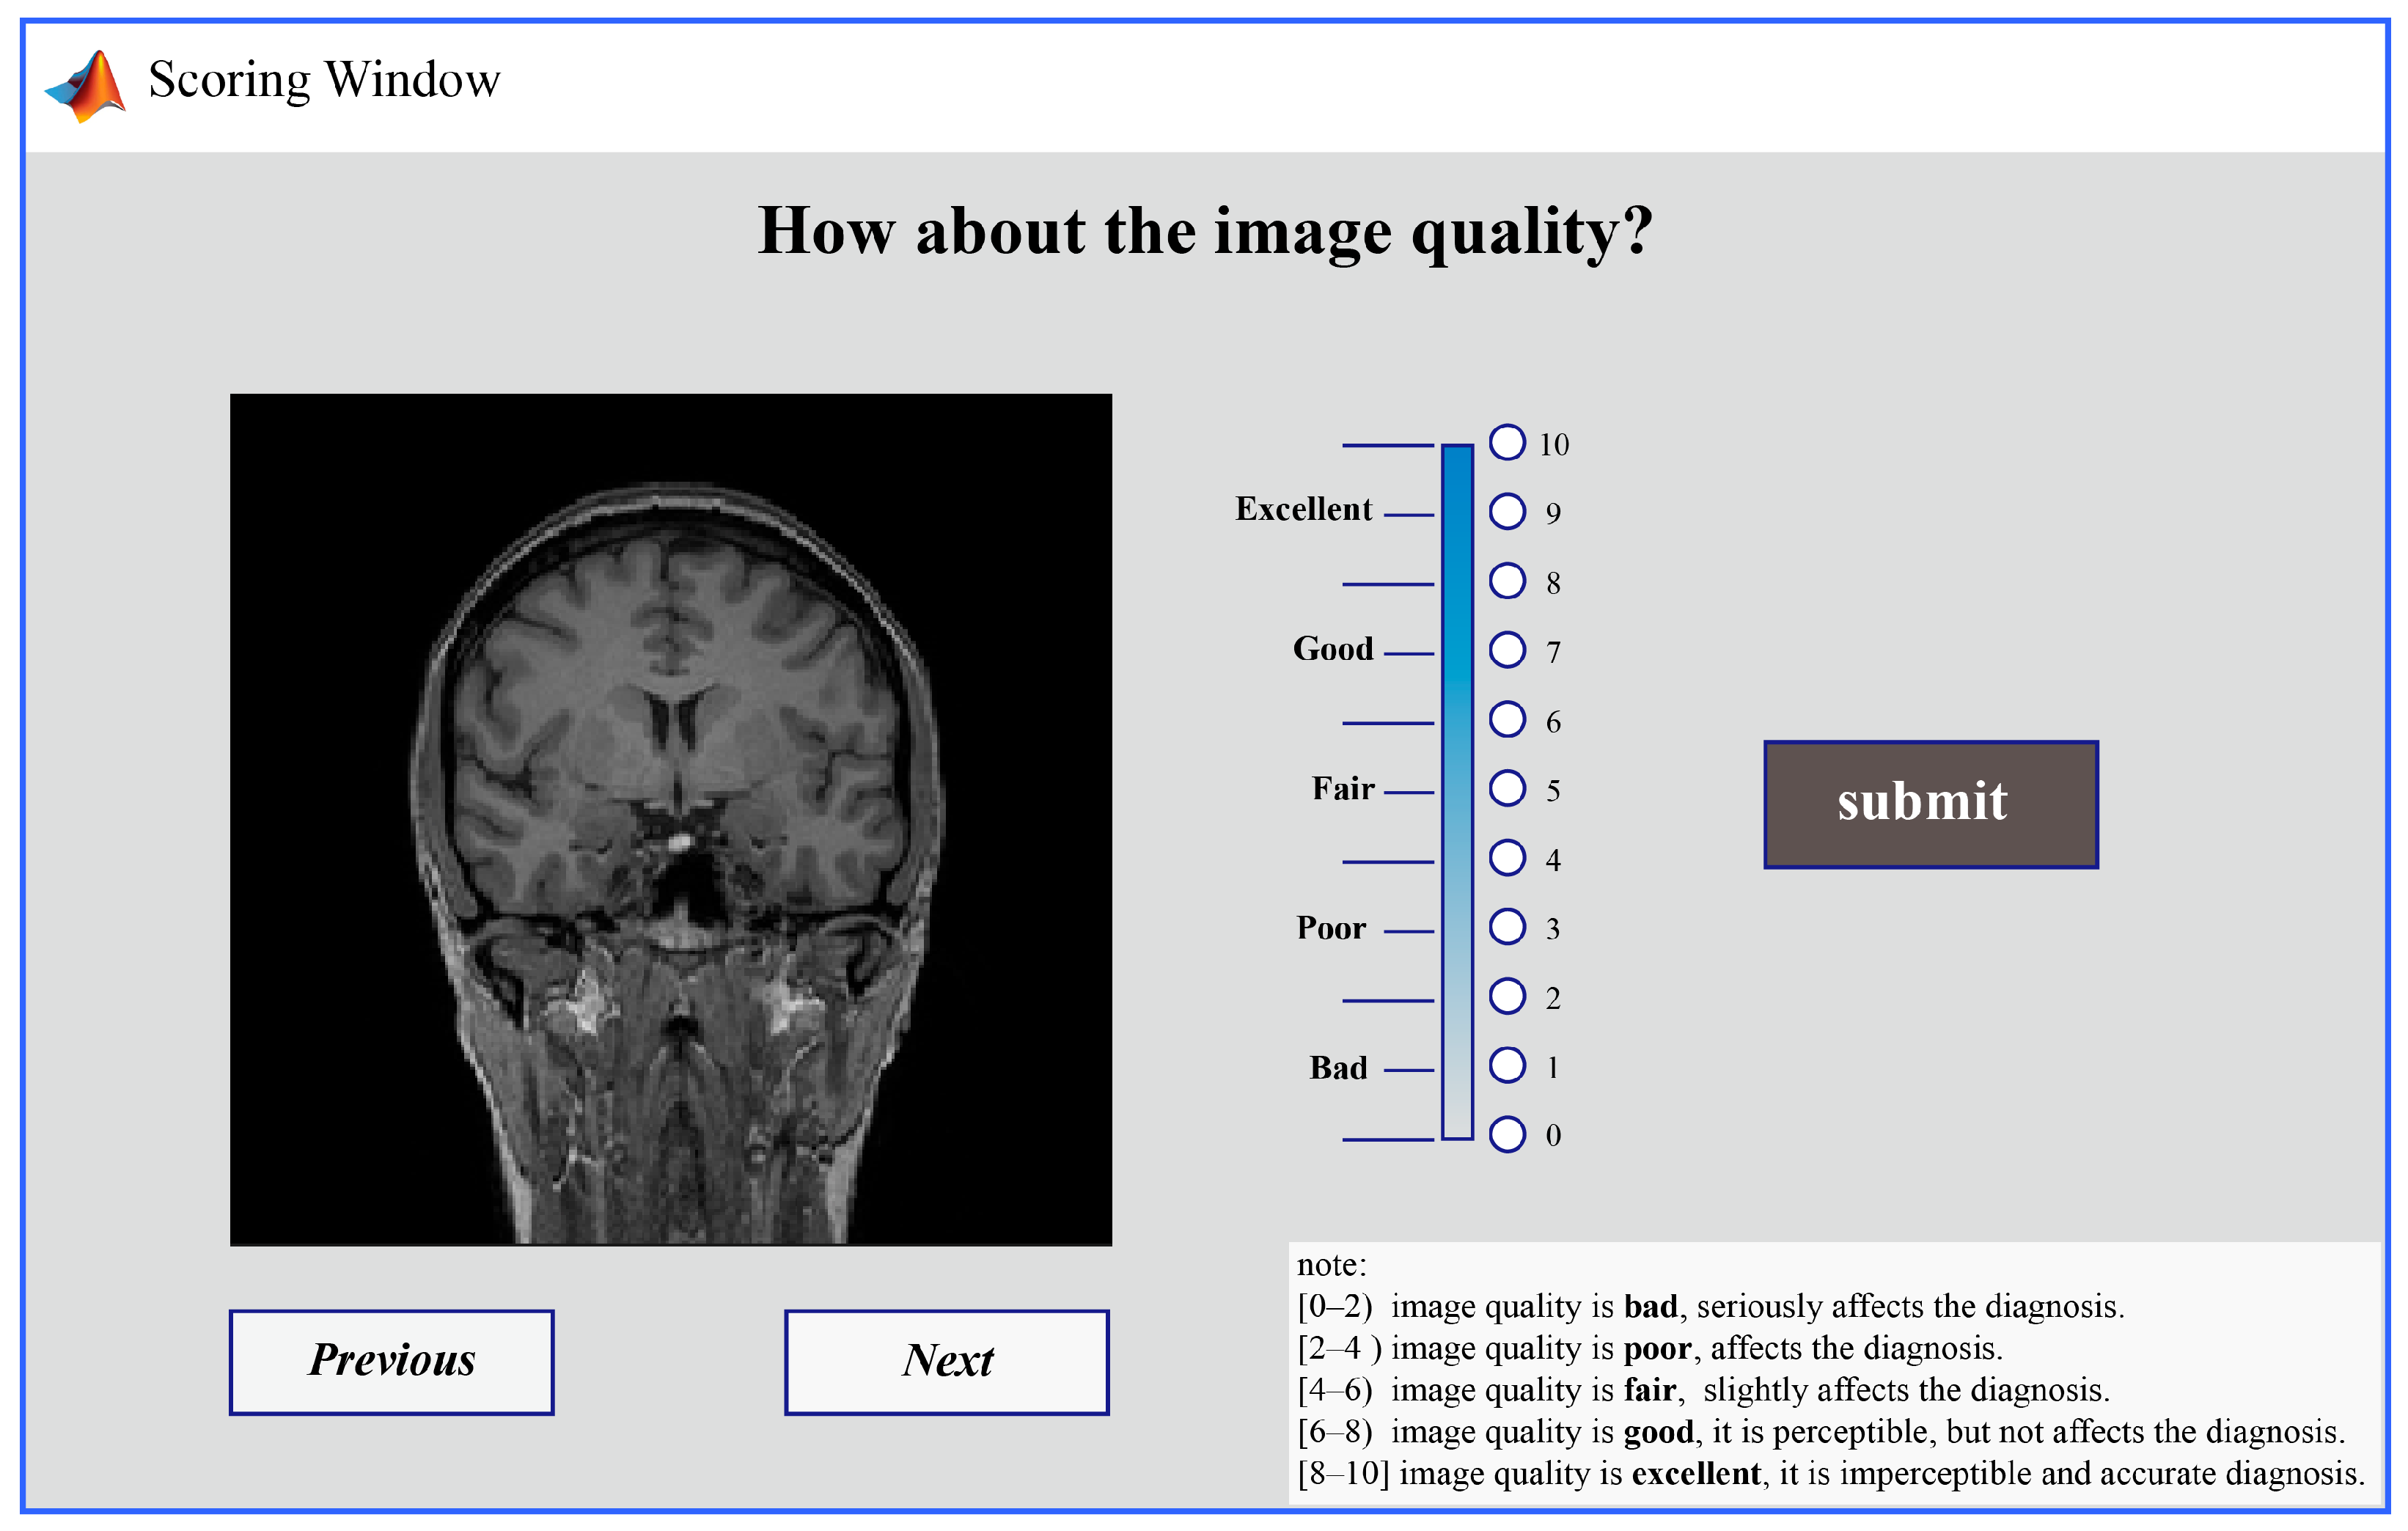
Task: Choose rating 1 radio button
Action: click(x=1507, y=1065)
